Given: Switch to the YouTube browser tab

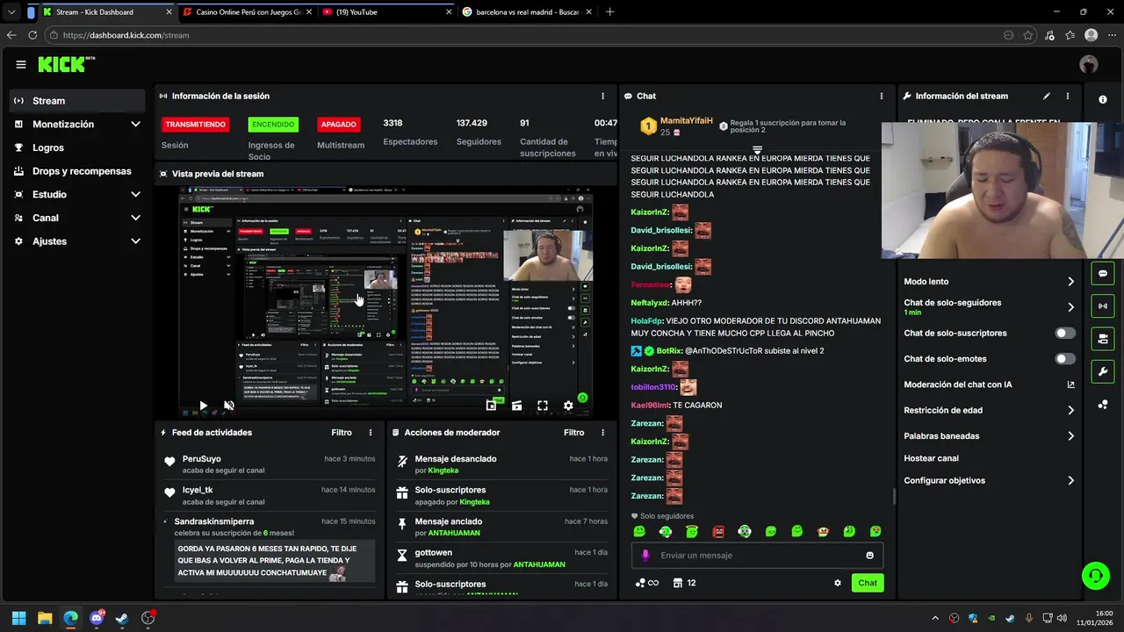Looking at the screenshot, I should point(386,12).
